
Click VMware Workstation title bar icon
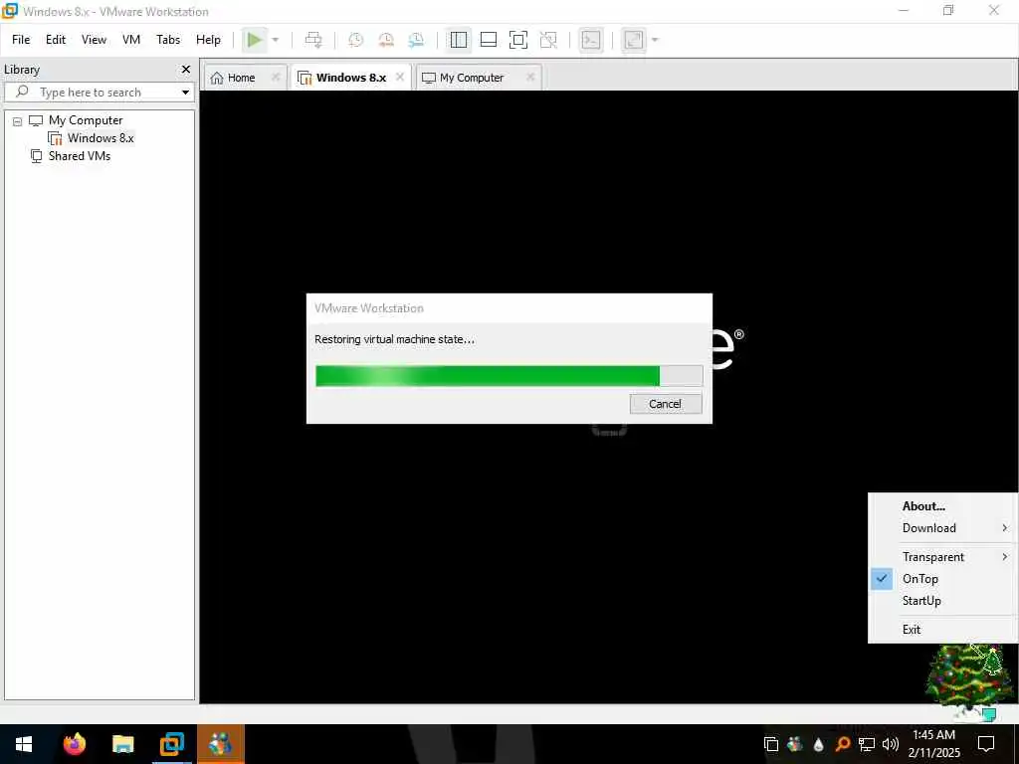tap(9, 10)
